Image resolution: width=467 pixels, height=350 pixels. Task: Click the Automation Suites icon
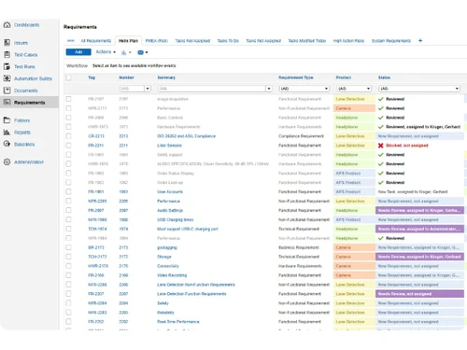(x=7, y=78)
